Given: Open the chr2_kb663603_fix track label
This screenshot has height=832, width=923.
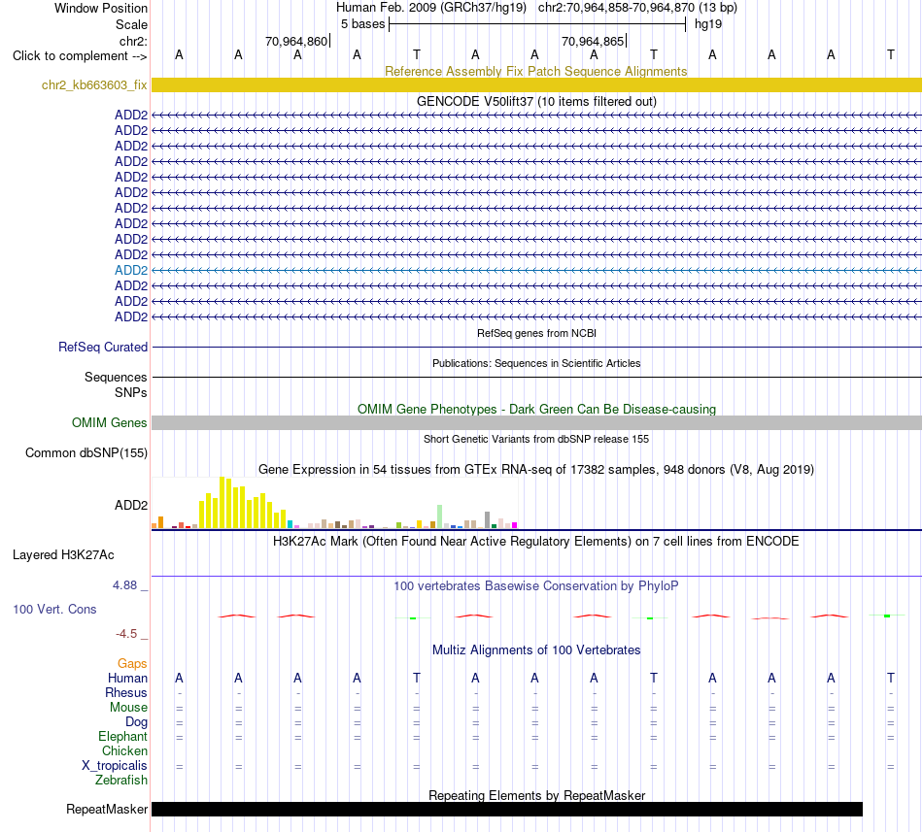Looking at the screenshot, I should [94, 84].
